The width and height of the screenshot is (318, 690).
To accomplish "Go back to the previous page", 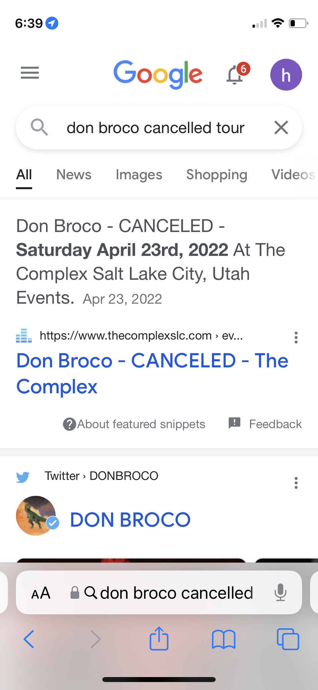I will (x=29, y=639).
